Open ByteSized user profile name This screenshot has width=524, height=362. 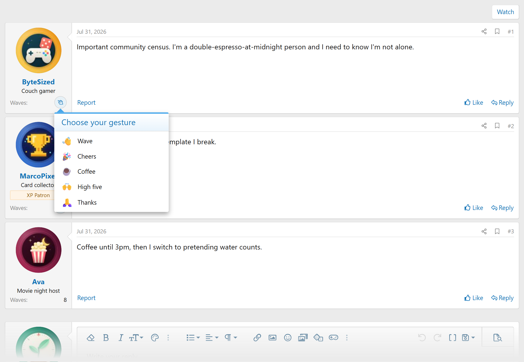coord(38,82)
